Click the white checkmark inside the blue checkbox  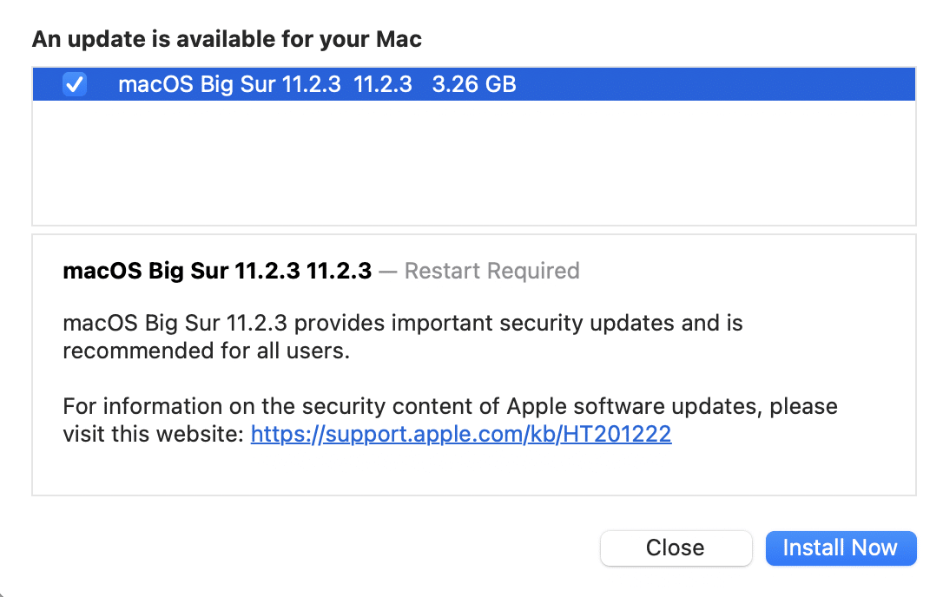click(x=75, y=84)
